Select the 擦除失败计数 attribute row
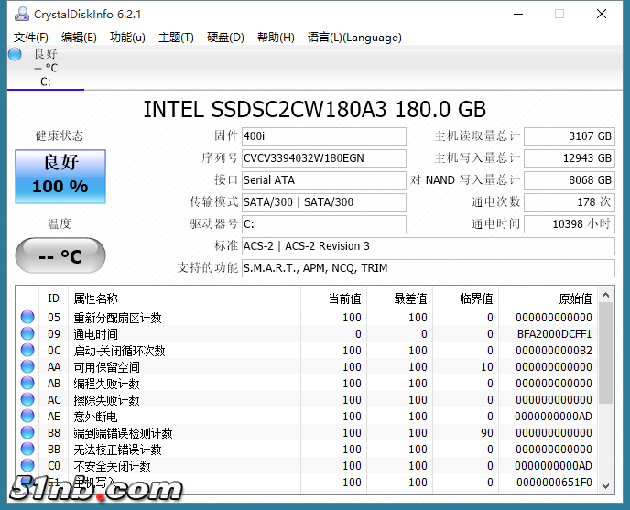The image size is (630, 510). click(x=307, y=400)
